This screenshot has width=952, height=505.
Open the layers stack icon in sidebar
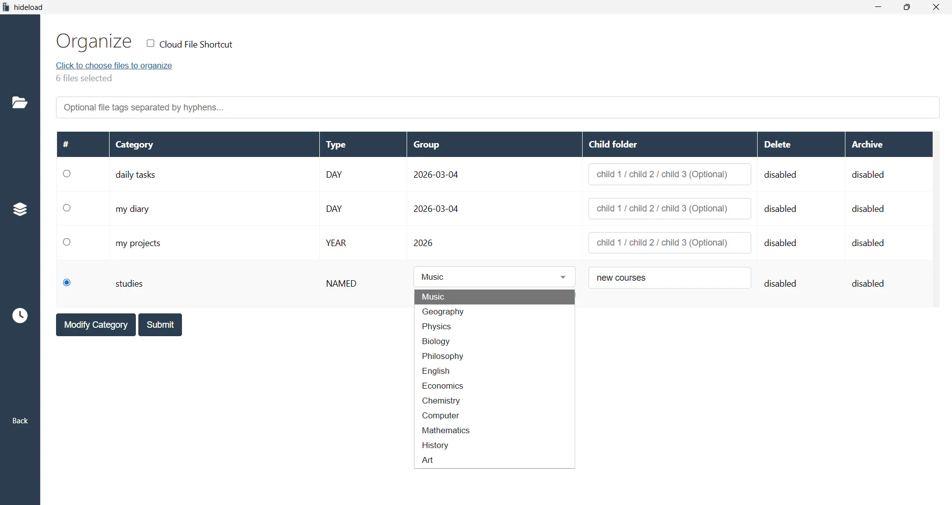[x=20, y=209]
